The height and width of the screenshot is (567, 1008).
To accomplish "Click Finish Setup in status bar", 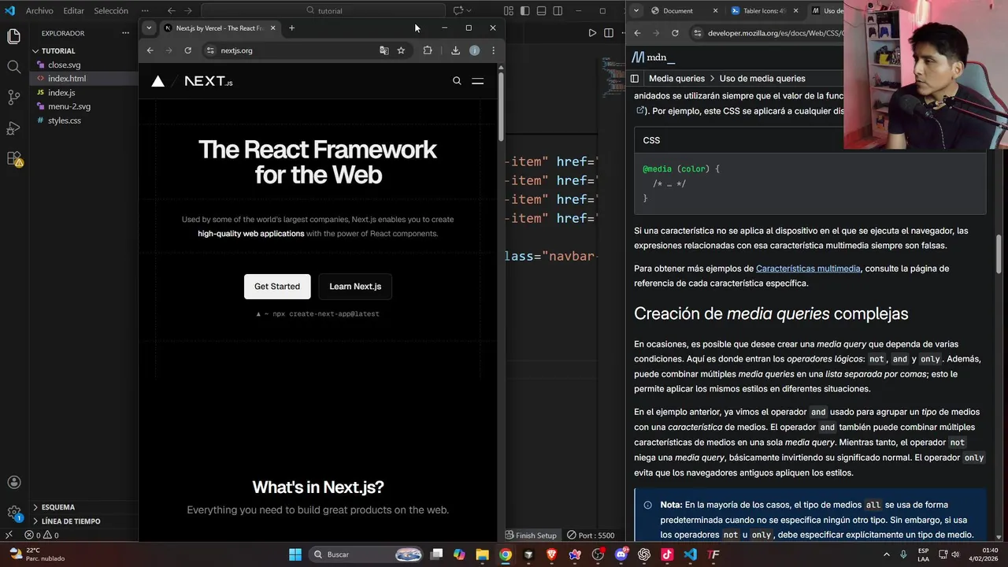I will [532, 535].
